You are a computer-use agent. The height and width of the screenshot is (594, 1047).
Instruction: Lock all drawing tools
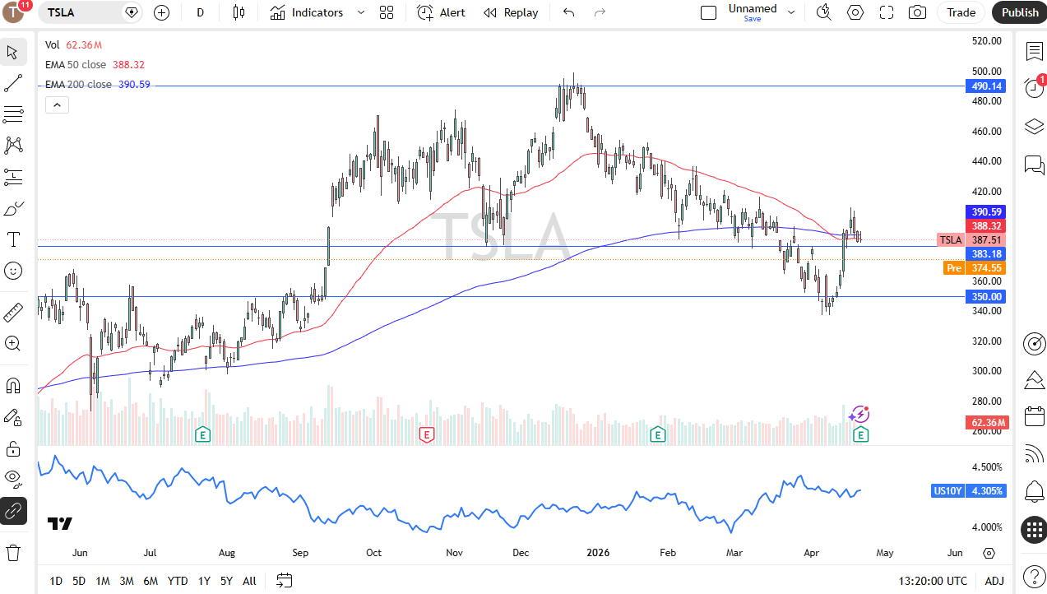coord(13,448)
